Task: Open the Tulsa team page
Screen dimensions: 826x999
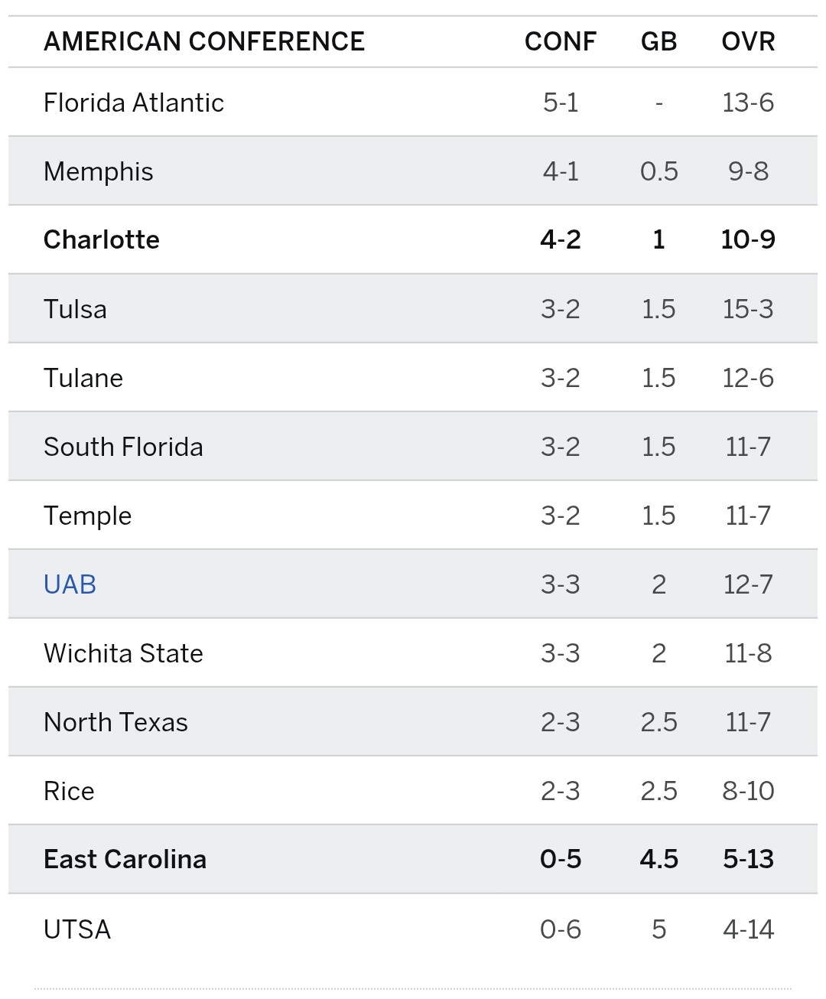Action: [75, 309]
